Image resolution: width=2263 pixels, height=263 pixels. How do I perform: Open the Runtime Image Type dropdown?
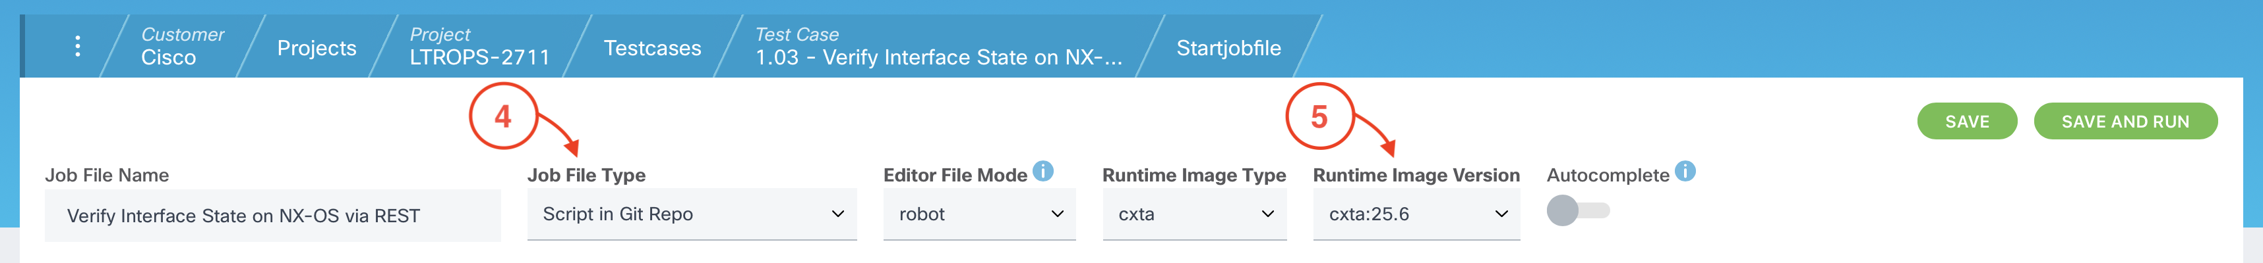pos(1194,214)
